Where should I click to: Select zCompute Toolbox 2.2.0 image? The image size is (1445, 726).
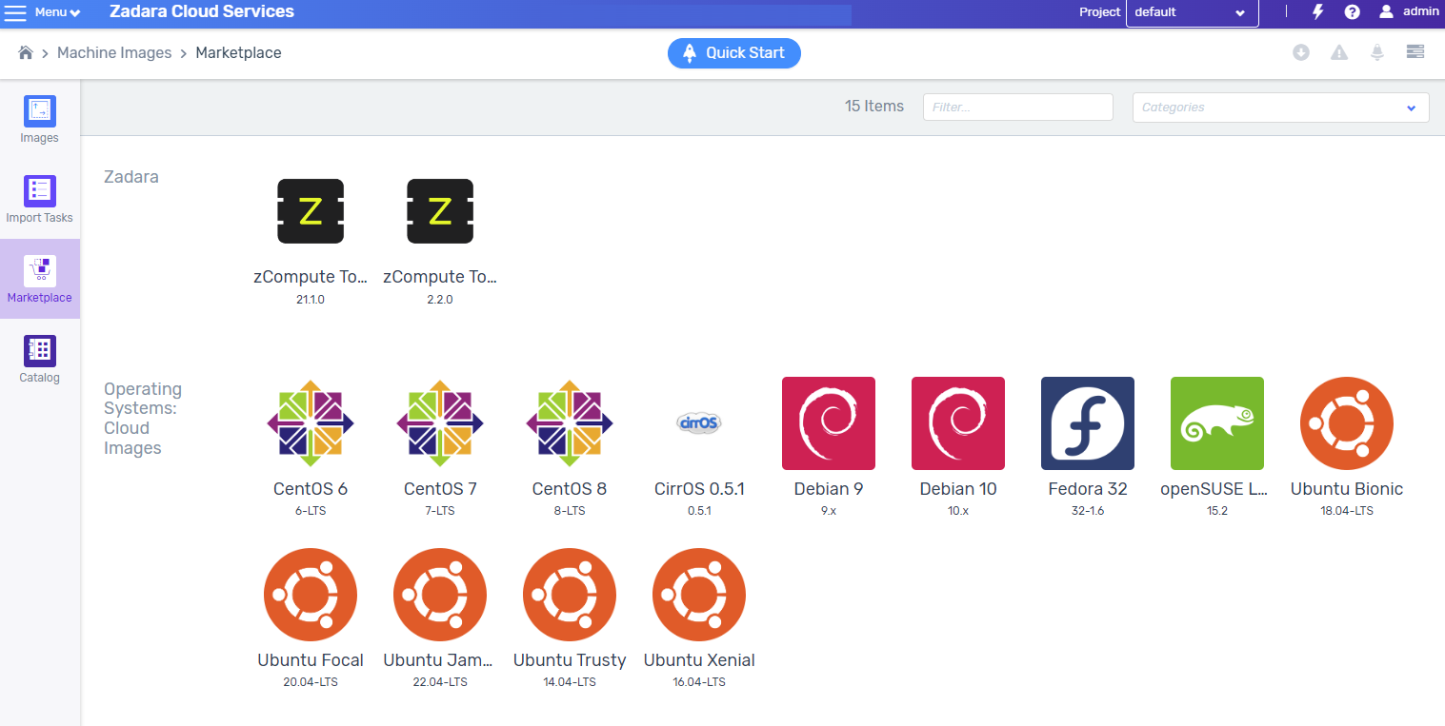[440, 211]
